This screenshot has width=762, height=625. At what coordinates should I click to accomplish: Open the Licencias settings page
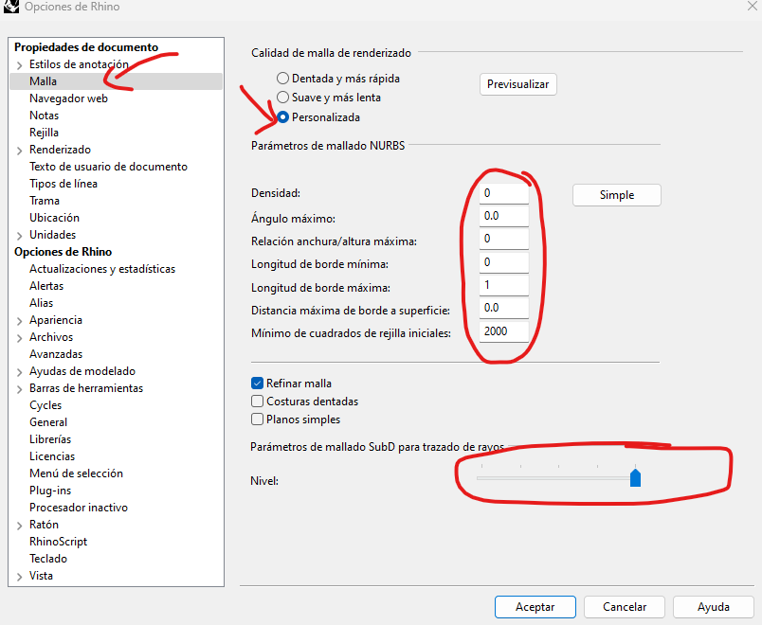52,456
